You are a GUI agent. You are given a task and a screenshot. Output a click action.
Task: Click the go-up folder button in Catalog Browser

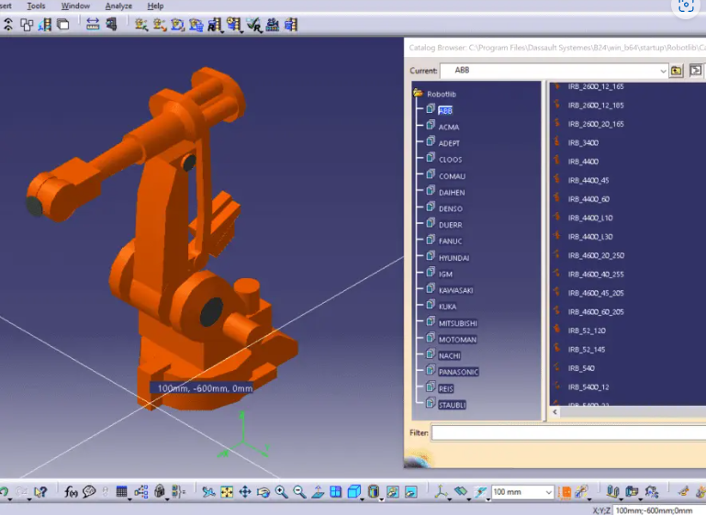pos(677,71)
